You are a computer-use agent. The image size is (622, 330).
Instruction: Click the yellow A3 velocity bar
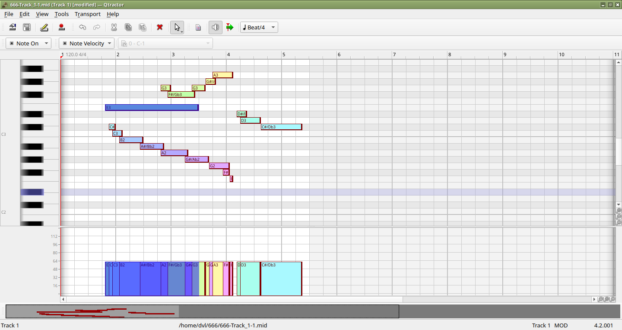click(x=218, y=279)
